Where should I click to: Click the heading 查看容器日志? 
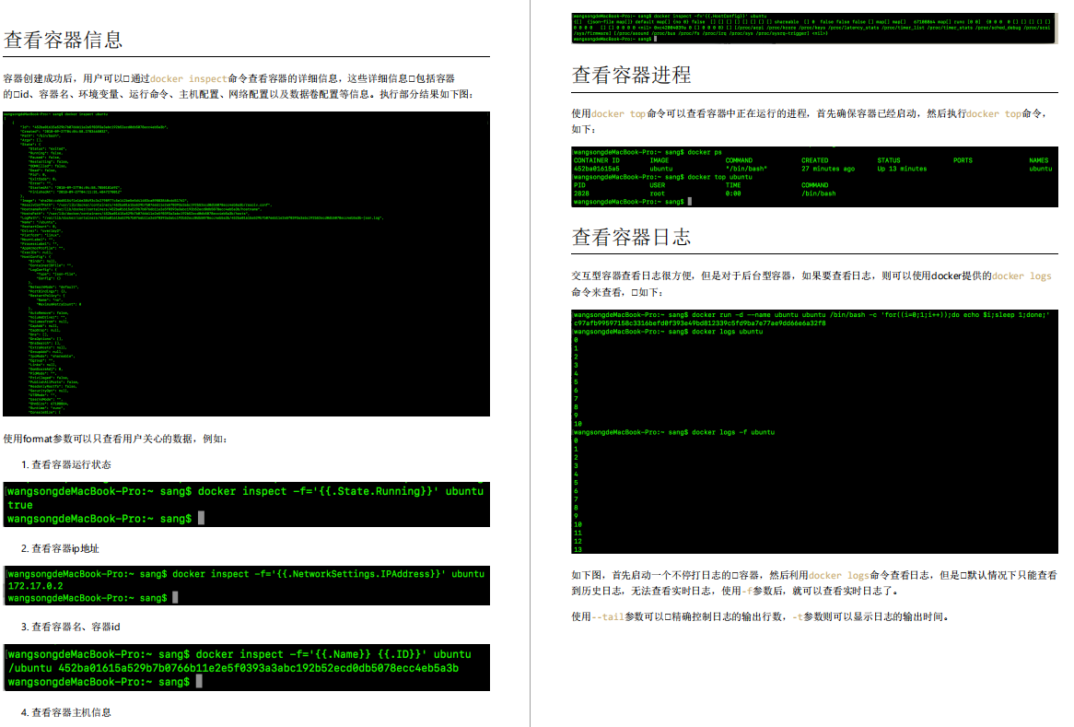click(632, 237)
